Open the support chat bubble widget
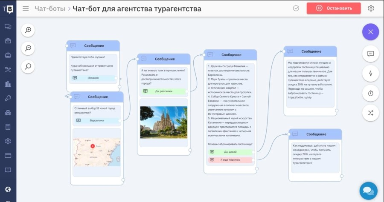The height and width of the screenshot is (202, 384). click(x=368, y=190)
